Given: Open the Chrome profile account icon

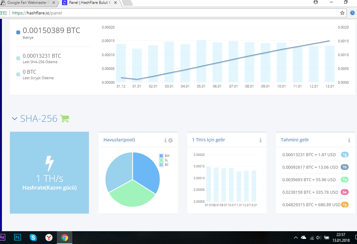Looking at the screenshot, I should coord(315,2).
